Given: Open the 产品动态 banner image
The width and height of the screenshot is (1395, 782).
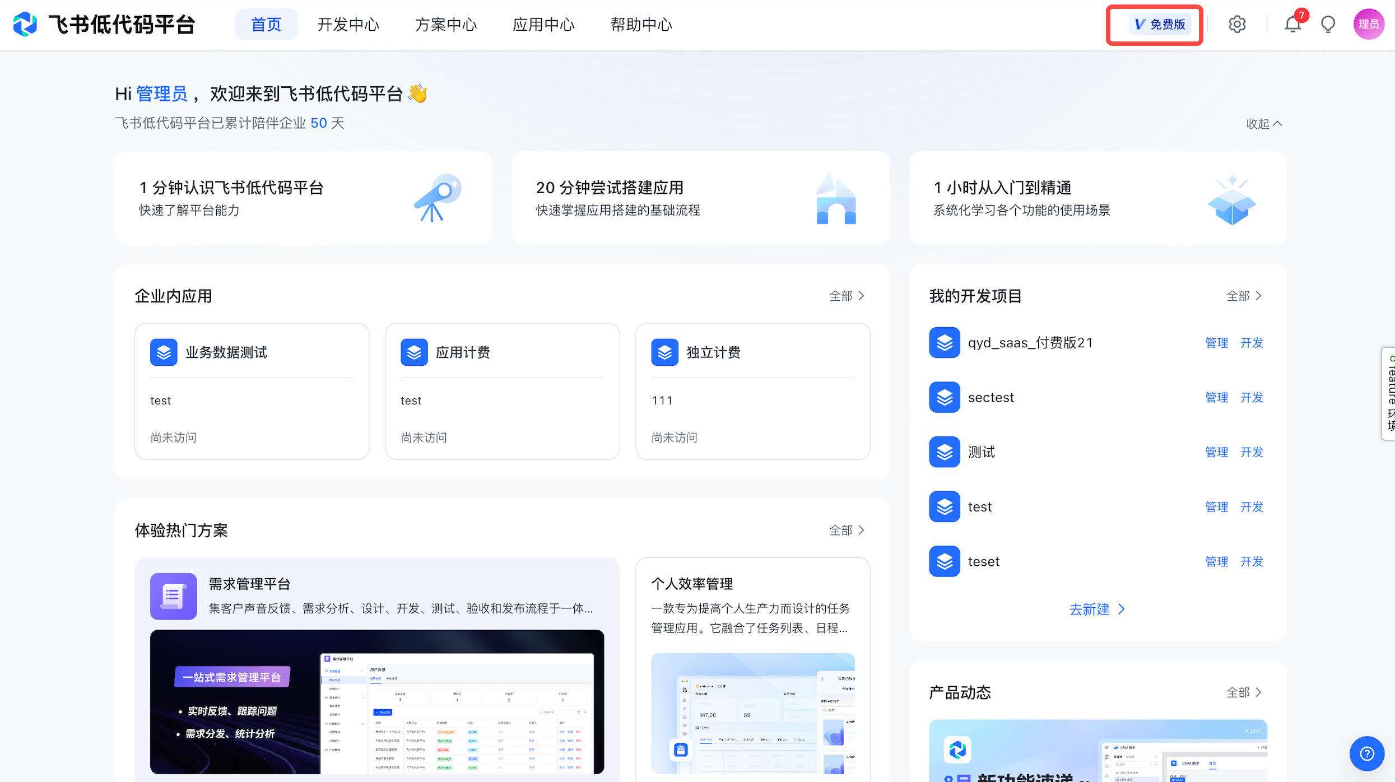Looking at the screenshot, I should (1098, 751).
